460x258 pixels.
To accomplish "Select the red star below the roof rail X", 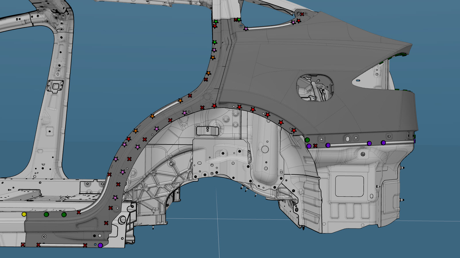I will pyautogui.click(x=299, y=21).
